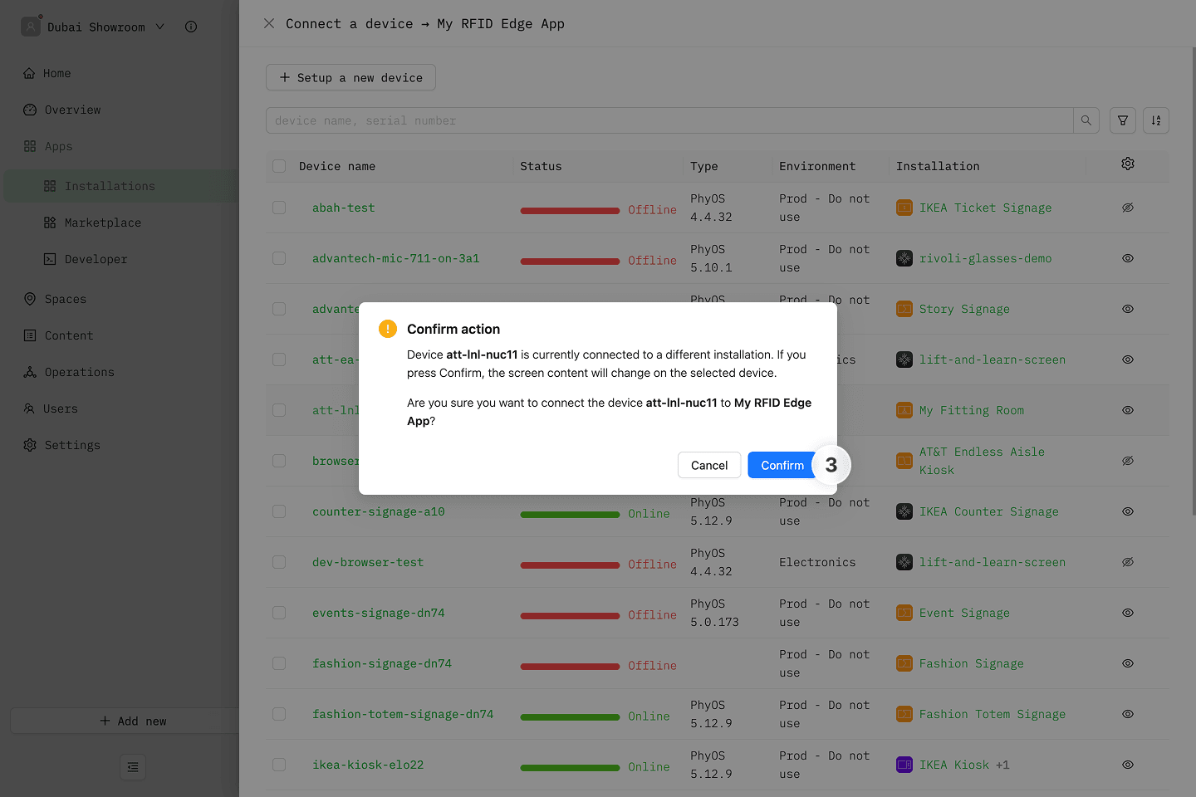
Task: Focus the device name search field
Action: (669, 120)
